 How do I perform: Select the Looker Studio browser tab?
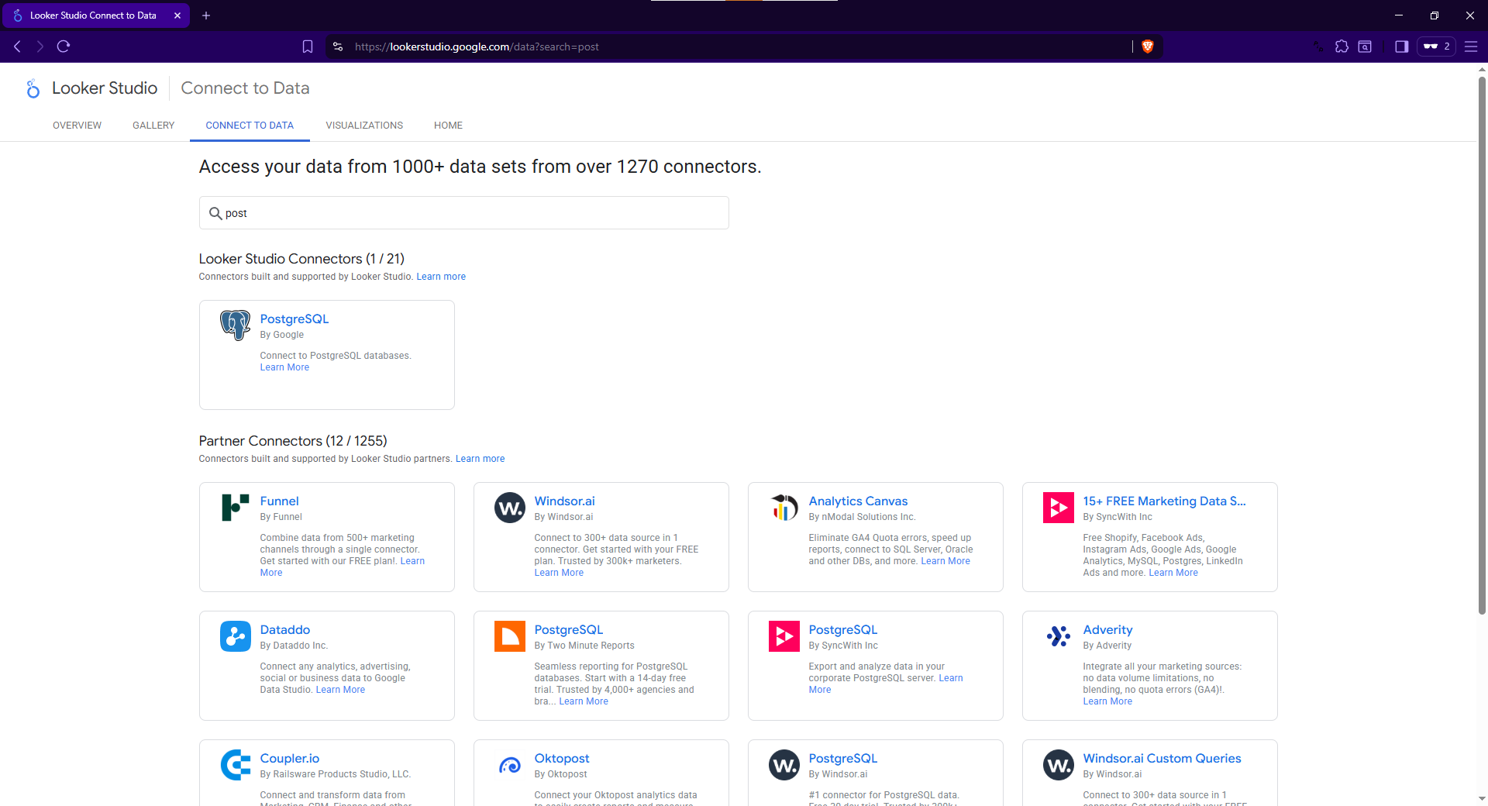coord(95,15)
